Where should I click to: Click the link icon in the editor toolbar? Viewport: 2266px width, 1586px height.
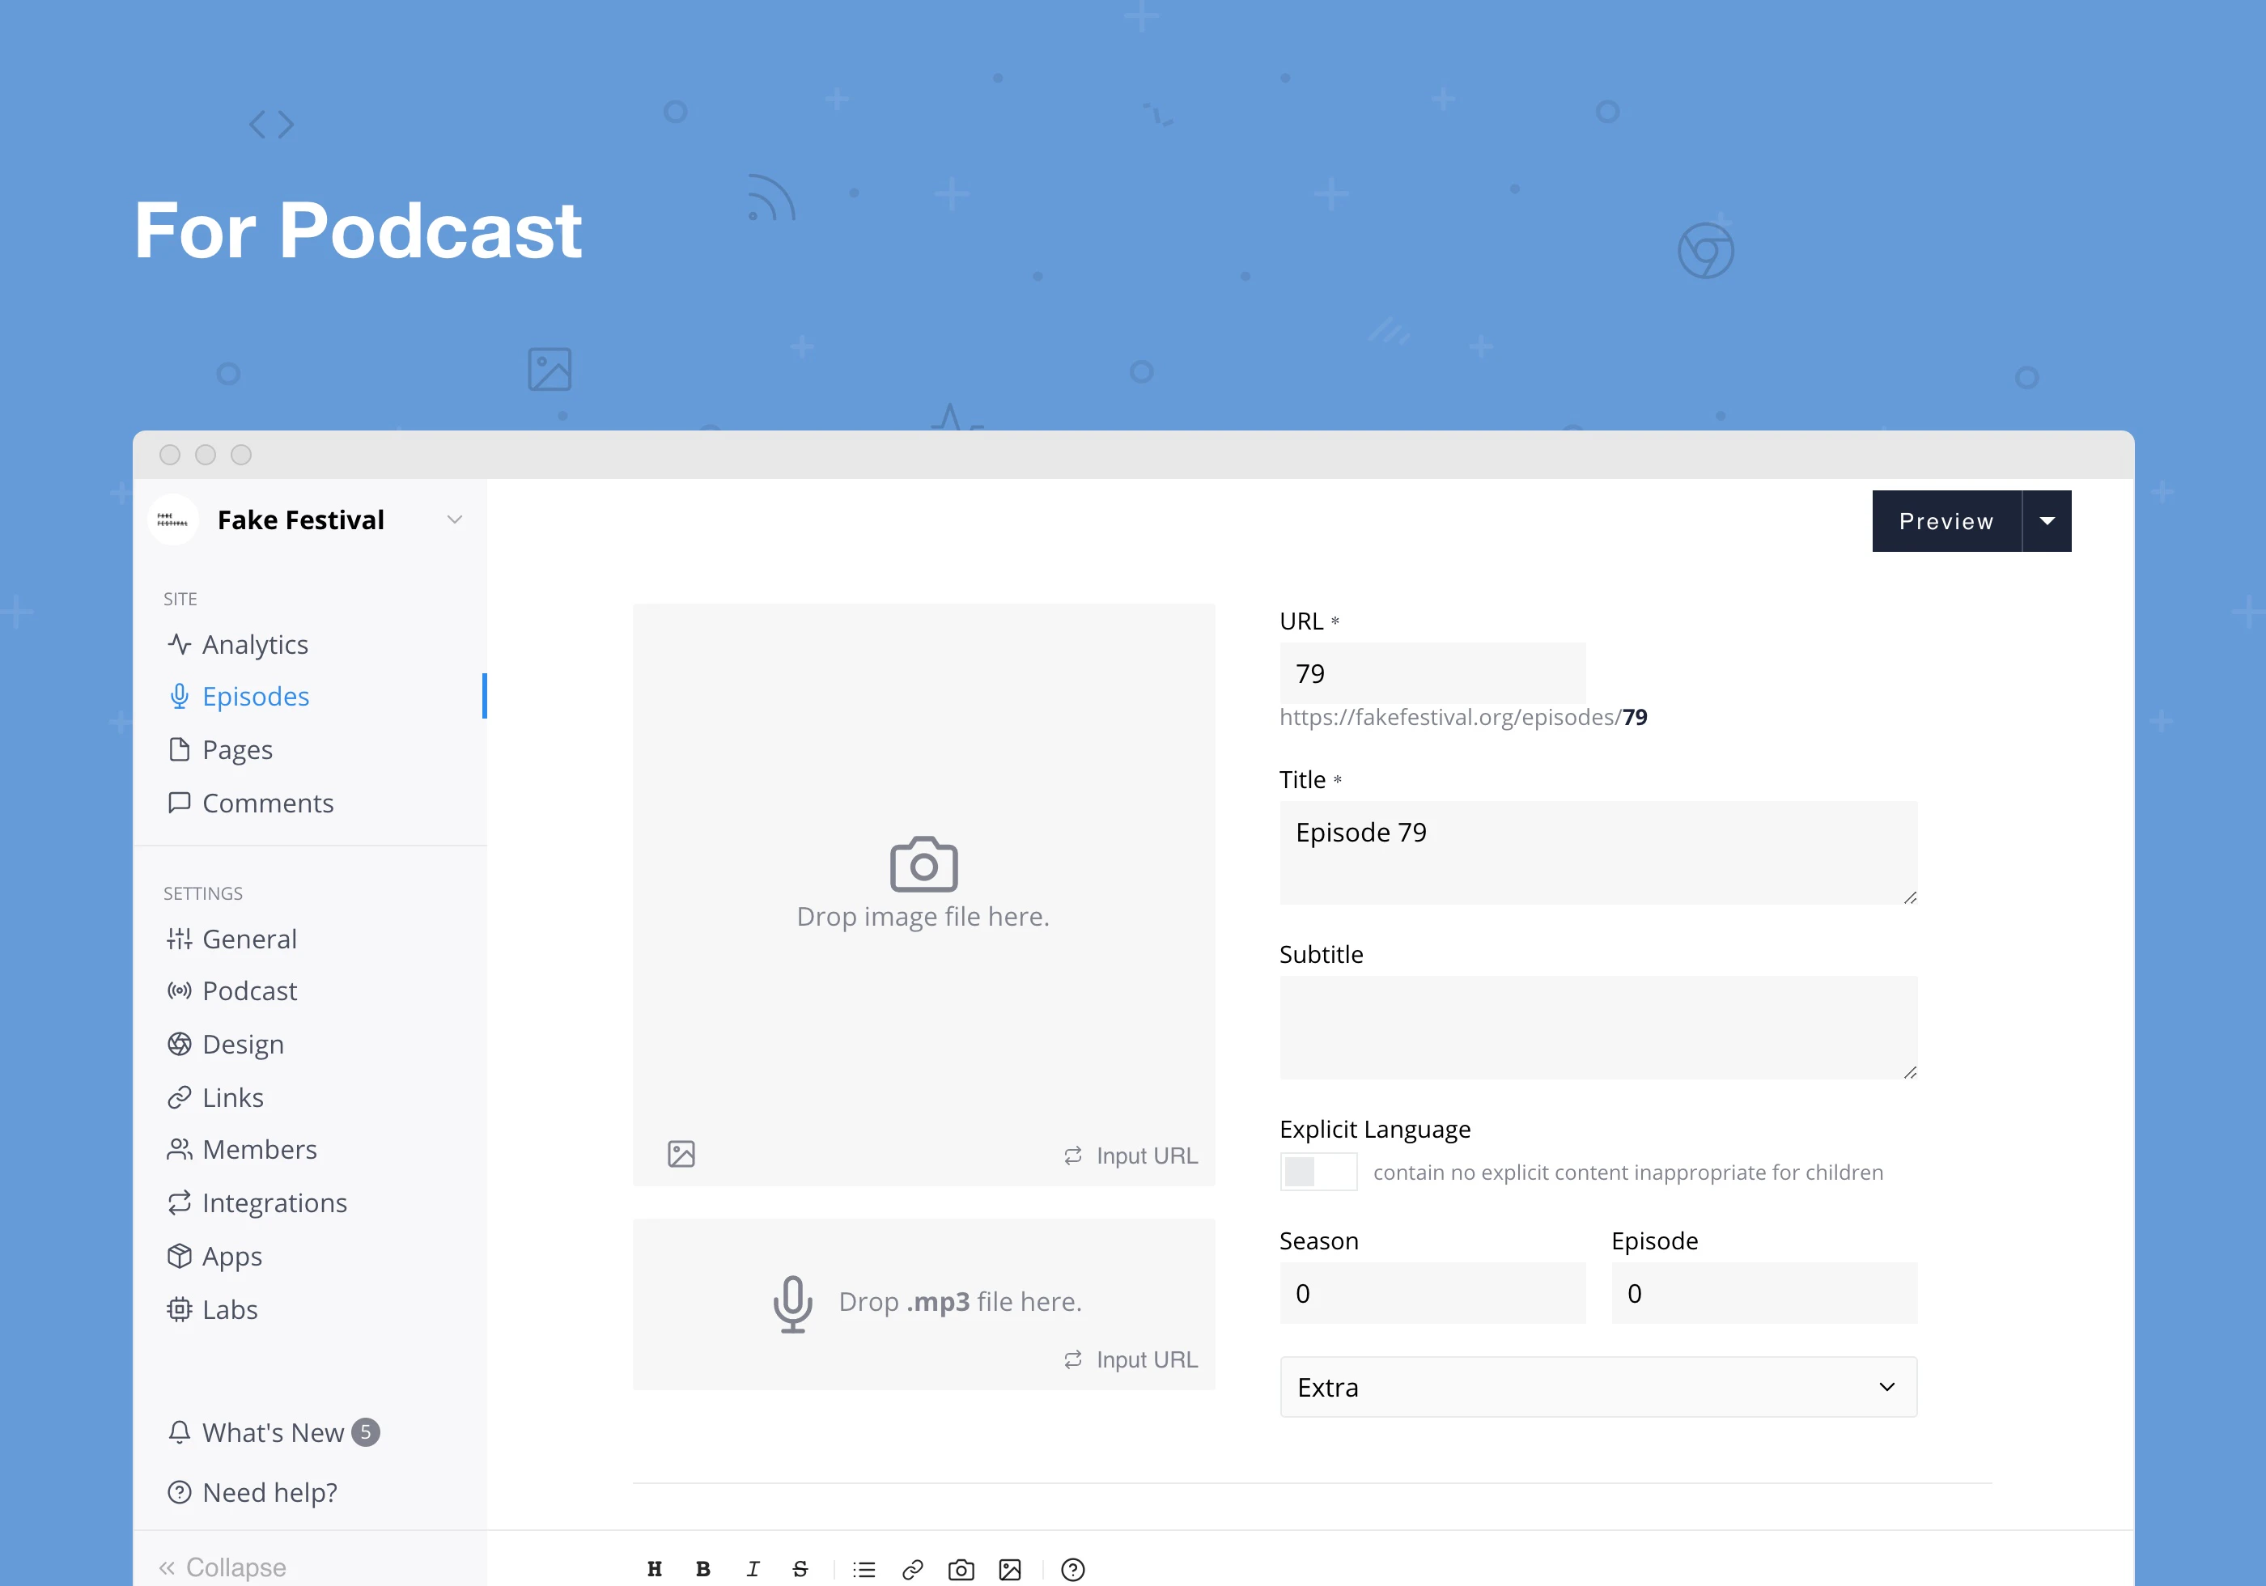click(x=913, y=1569)
